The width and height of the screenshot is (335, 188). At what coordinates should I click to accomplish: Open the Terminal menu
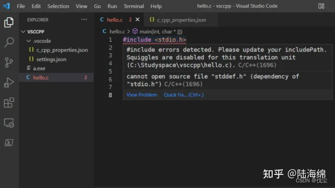point(134,6)
